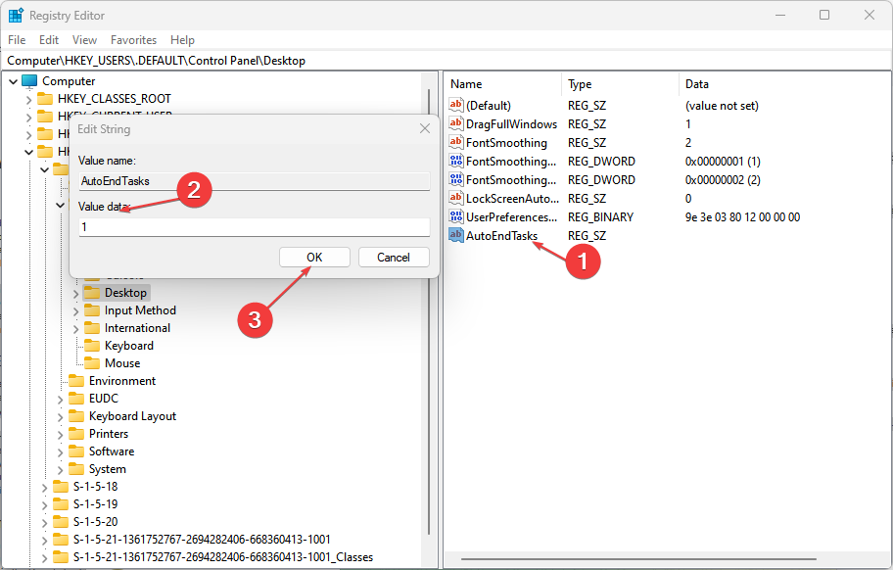Viewport: 893px width, 570px height.
Task: Expand the HKEY_CLASSES_ROOT key
Action: [x=28, y=100]
